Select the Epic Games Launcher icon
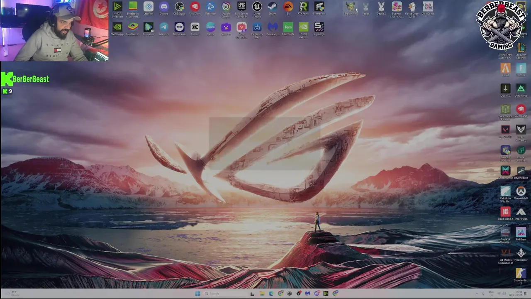 pyautogui.click(x=241, y=9)
